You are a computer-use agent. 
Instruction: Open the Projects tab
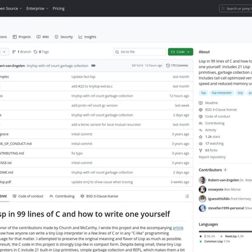[x=22, y=37]
